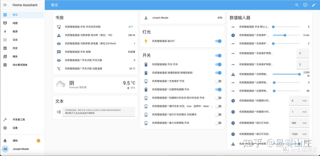Toggle the 指示灯勿扰模式 switch

click(x=218, y=115)
